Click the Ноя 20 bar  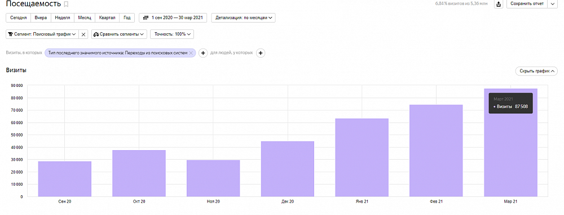click(x=213, y=178)
